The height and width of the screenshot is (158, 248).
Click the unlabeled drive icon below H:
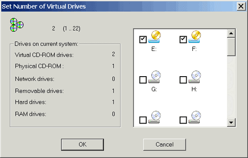[x=194, y=117]
